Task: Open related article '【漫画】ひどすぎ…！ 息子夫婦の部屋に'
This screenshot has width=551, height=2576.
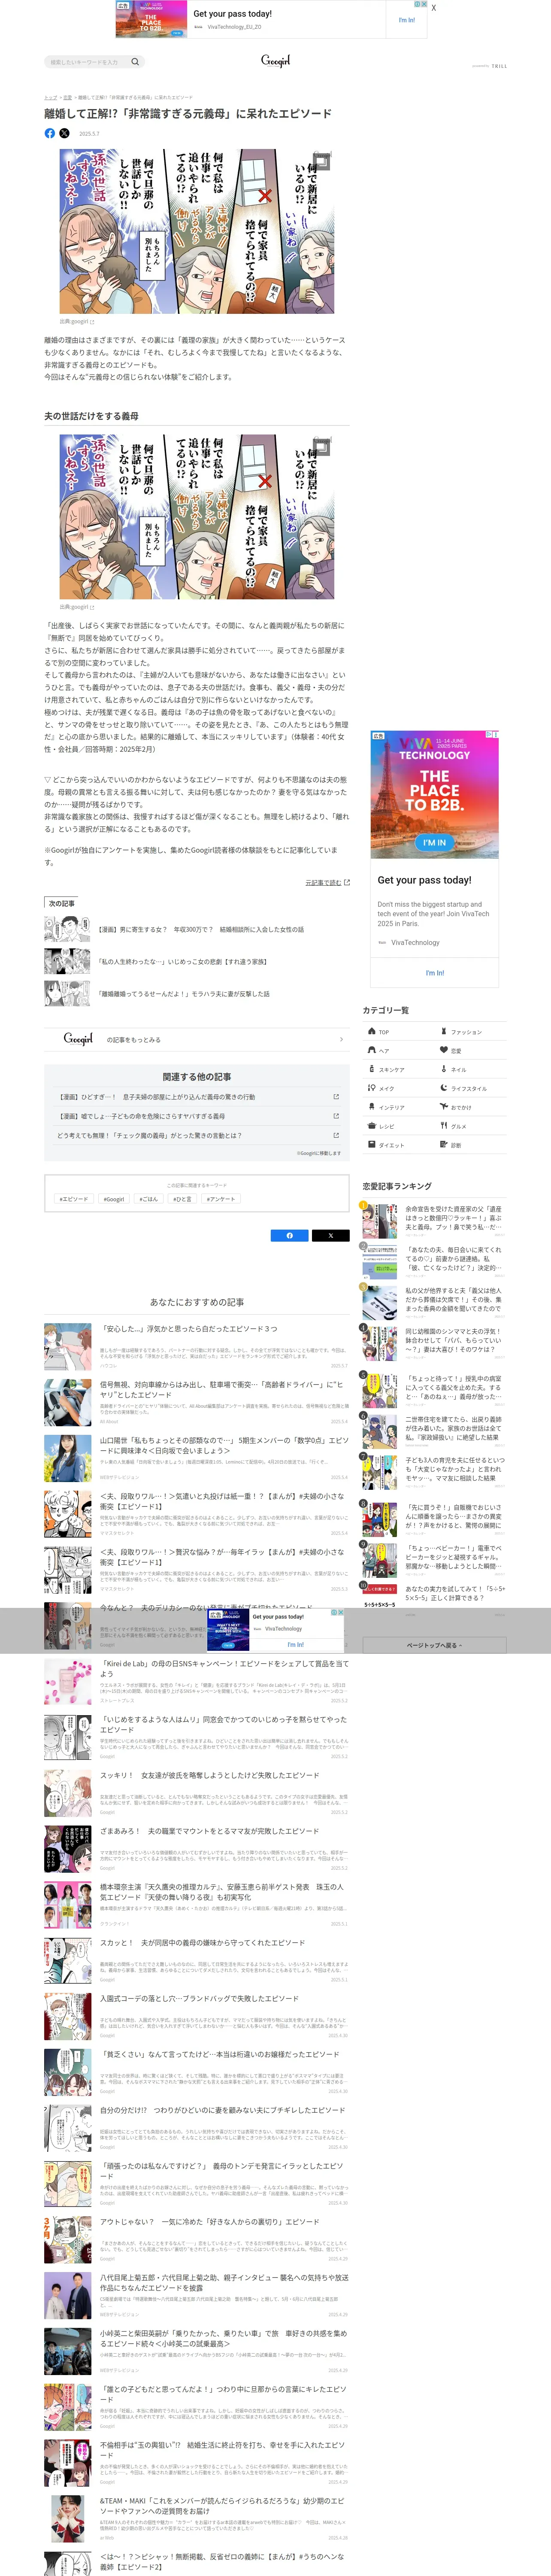Action: pos(196,1097)
